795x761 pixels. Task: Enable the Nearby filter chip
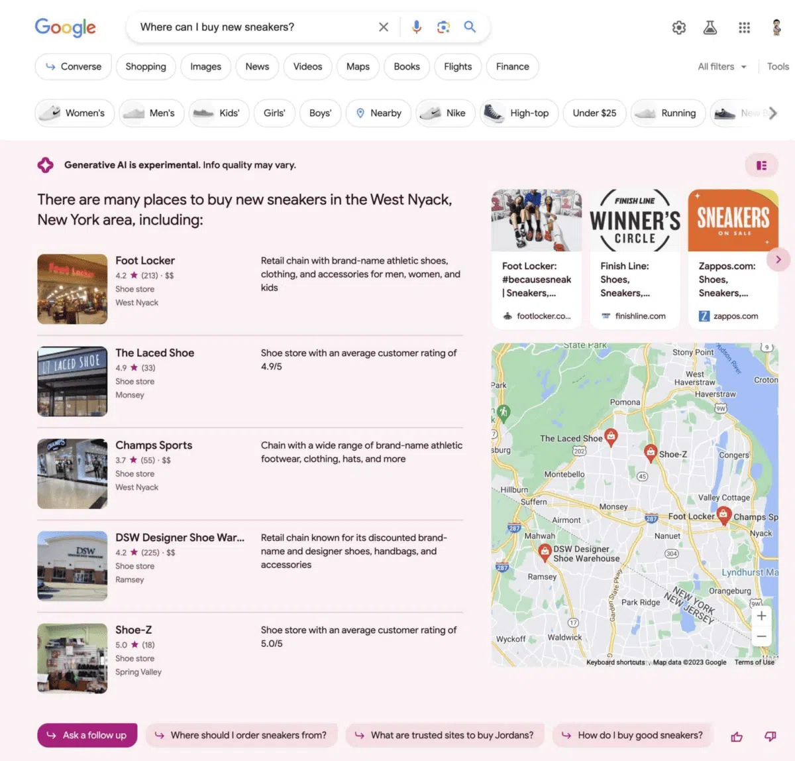[x=378, y=113]
